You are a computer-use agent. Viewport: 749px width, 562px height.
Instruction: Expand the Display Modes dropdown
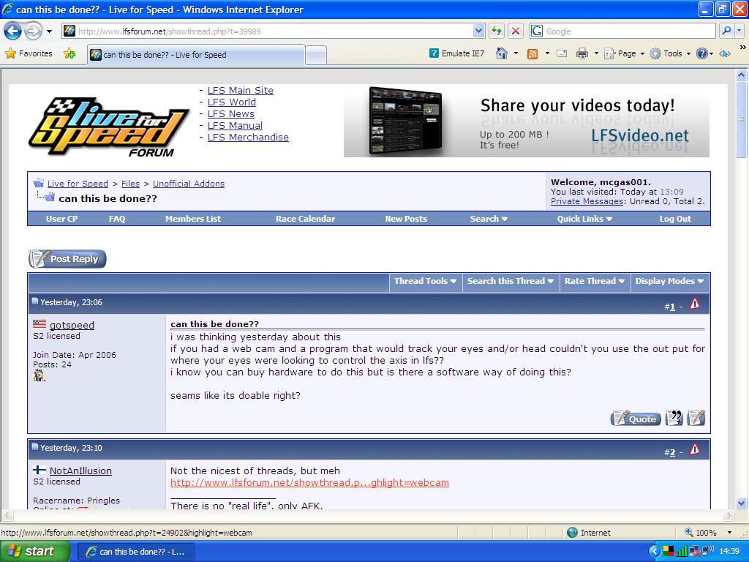(x=670, y=281)
